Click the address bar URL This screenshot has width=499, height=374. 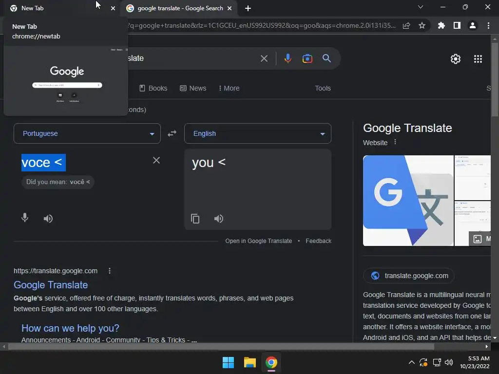261,26
